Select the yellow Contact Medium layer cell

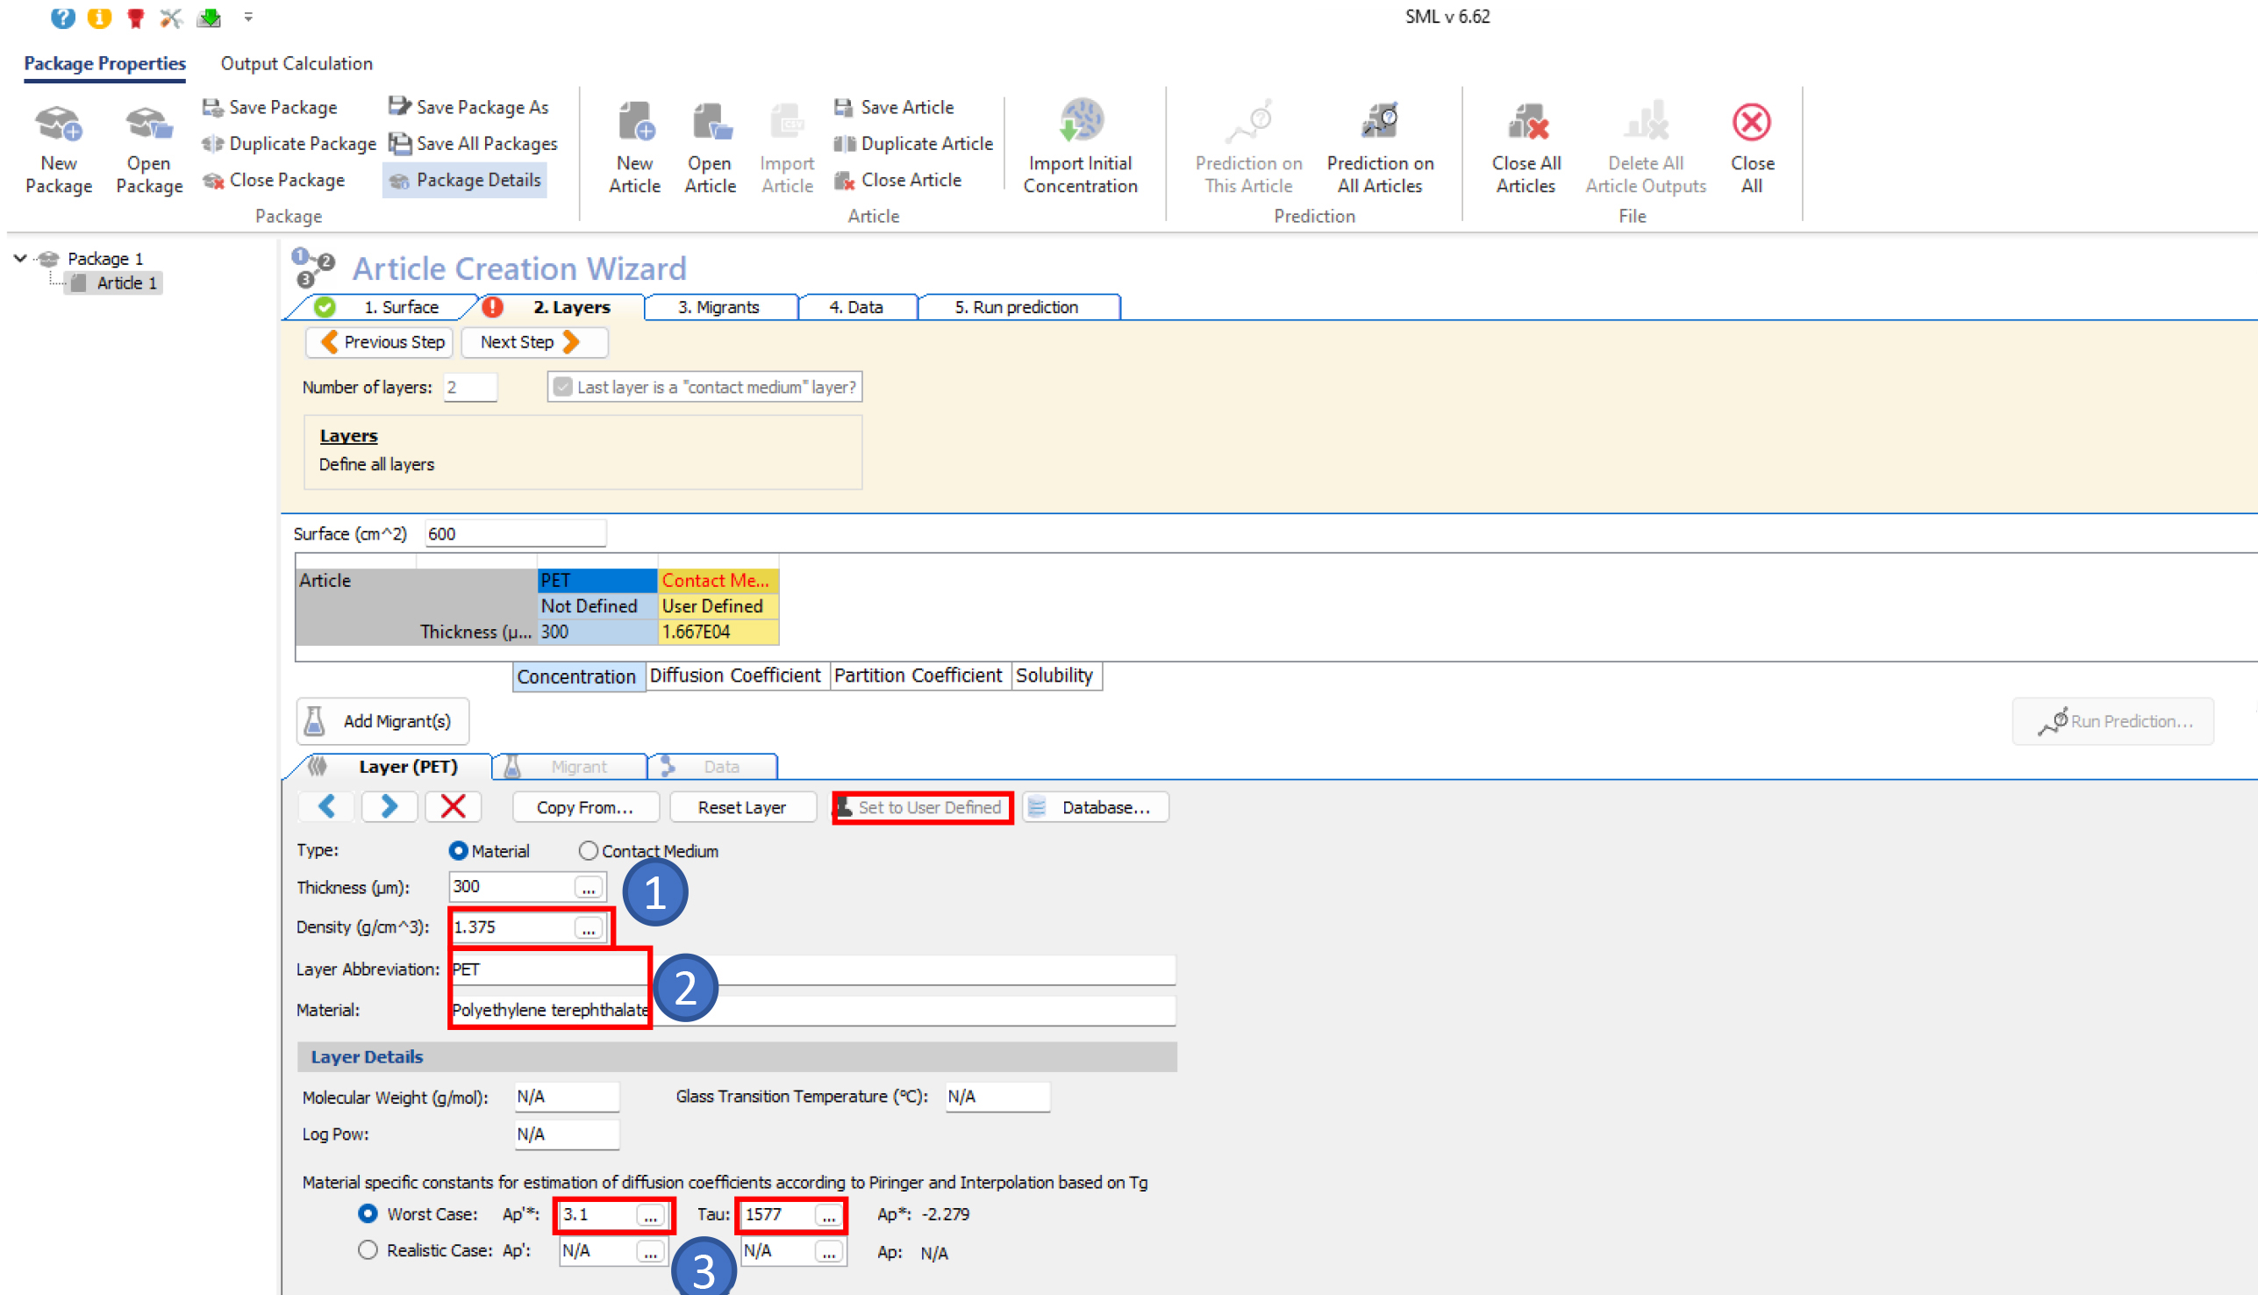[717, 581]
